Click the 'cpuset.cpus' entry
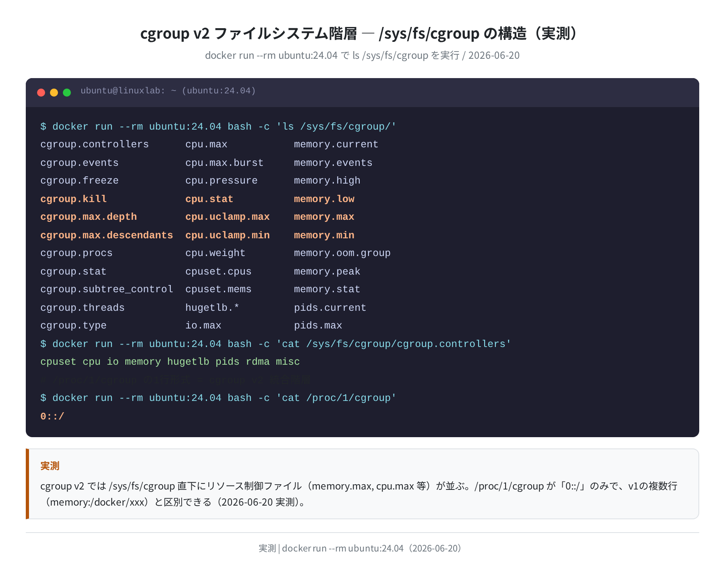Screen dimensions: 725x570 218,271
